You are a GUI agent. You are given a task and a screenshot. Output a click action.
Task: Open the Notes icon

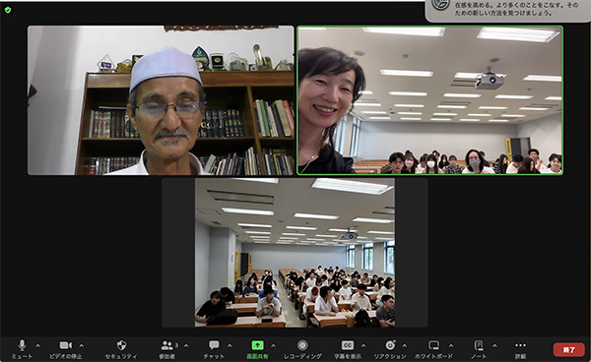coord(479,345)
